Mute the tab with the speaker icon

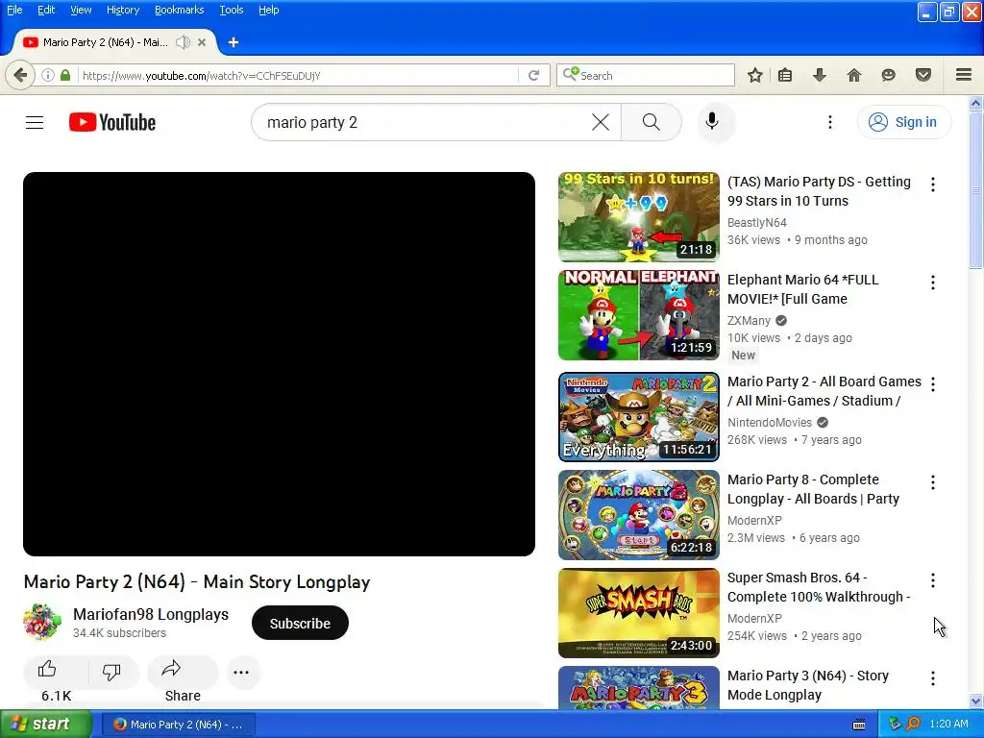(183, 42)
